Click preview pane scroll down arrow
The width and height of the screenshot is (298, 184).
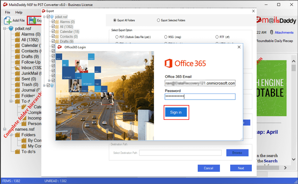click(294, 159)
